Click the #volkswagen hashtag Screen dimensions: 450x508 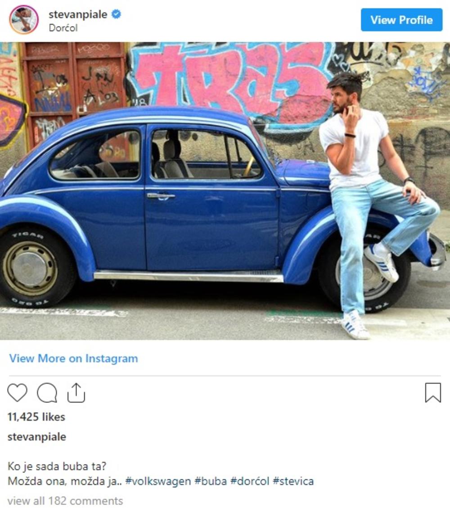coord(158,481)
